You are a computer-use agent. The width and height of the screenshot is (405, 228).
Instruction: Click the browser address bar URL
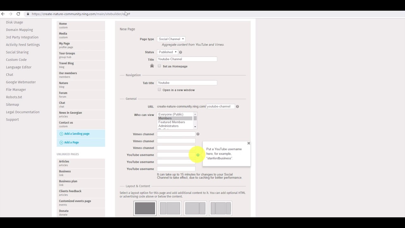[81, 14]
